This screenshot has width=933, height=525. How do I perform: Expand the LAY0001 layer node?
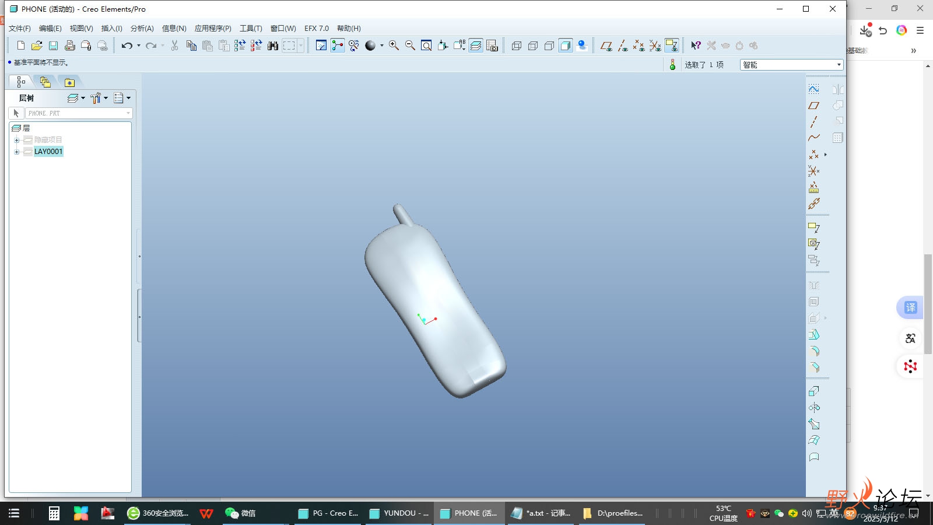point(17,152)
